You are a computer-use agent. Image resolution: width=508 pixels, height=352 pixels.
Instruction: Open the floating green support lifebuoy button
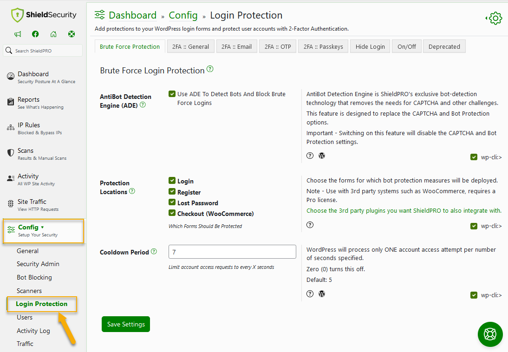pos(490,334)
